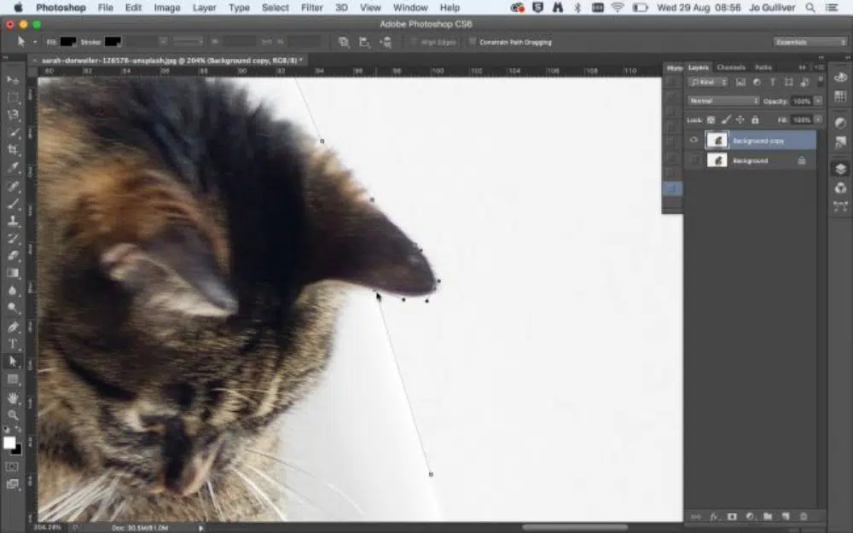The width and height of the screenshot is (853, 533).
Task: Activate the Horizontal Type tool
Action: [x=13, y=345]
